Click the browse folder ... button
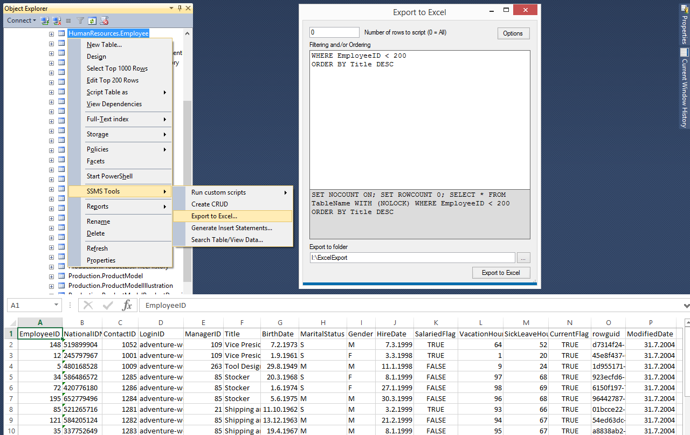690x435 pixels. [x=523, y=258]
